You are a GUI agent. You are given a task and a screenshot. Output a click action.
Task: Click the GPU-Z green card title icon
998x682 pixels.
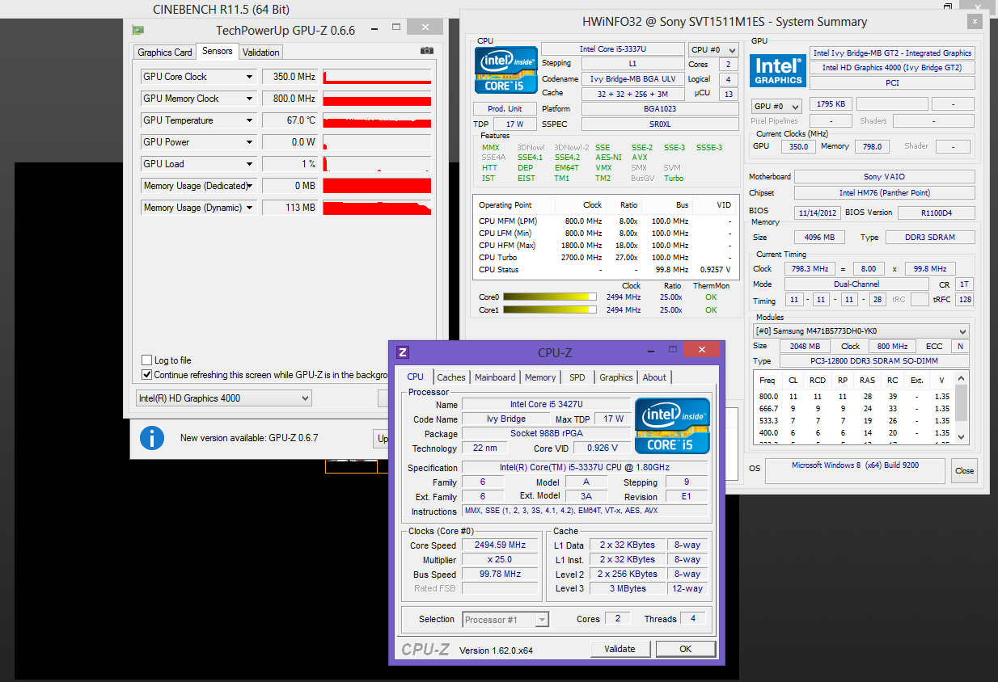pyautogui.click(x=138, y=31)
